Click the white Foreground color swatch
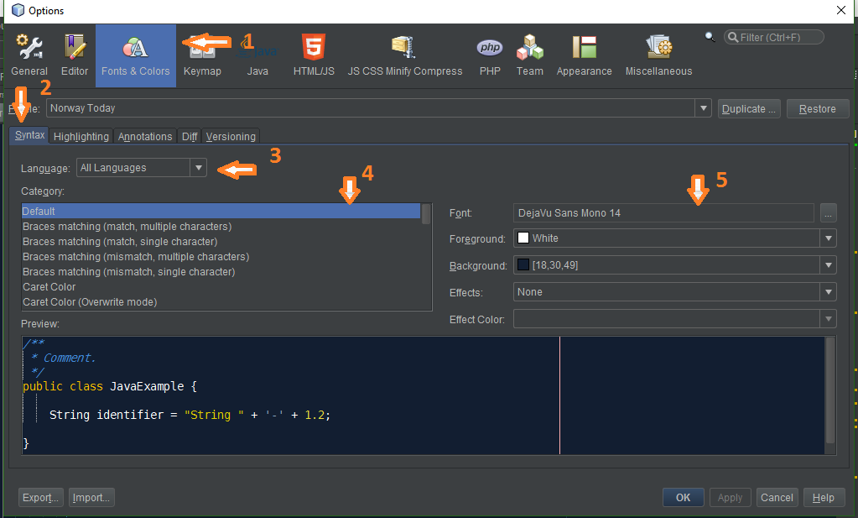The width and height of the screenshot is (858, 518). pos(523,238)
